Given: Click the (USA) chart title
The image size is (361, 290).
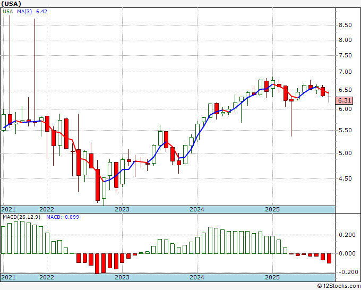Looking at the screenshot, I should pos(11,4).
